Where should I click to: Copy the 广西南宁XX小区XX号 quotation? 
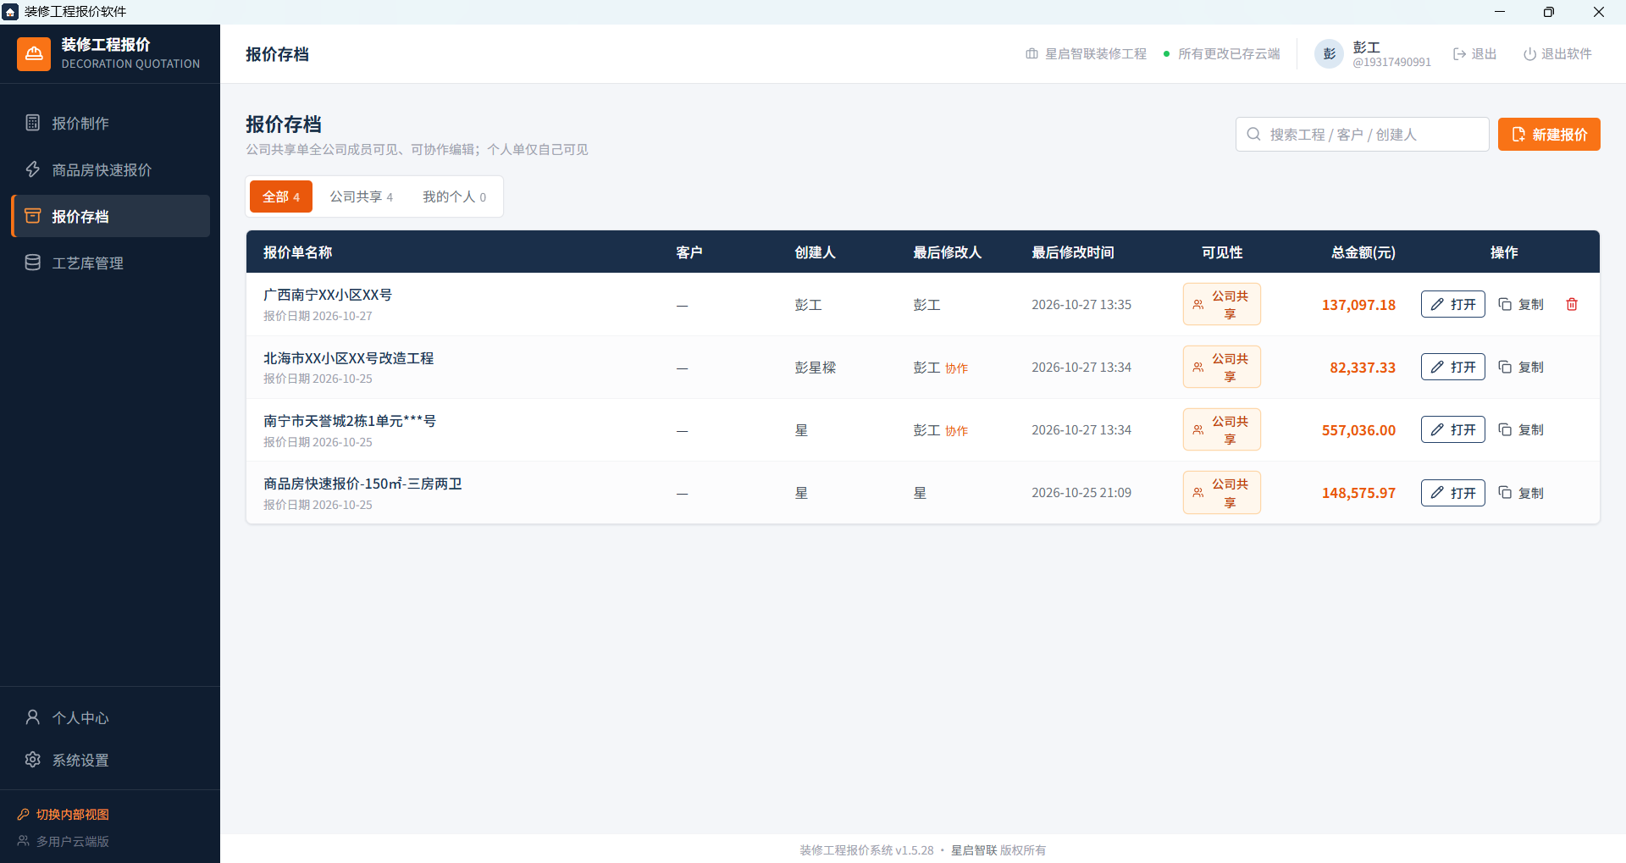pos(1521,304)
